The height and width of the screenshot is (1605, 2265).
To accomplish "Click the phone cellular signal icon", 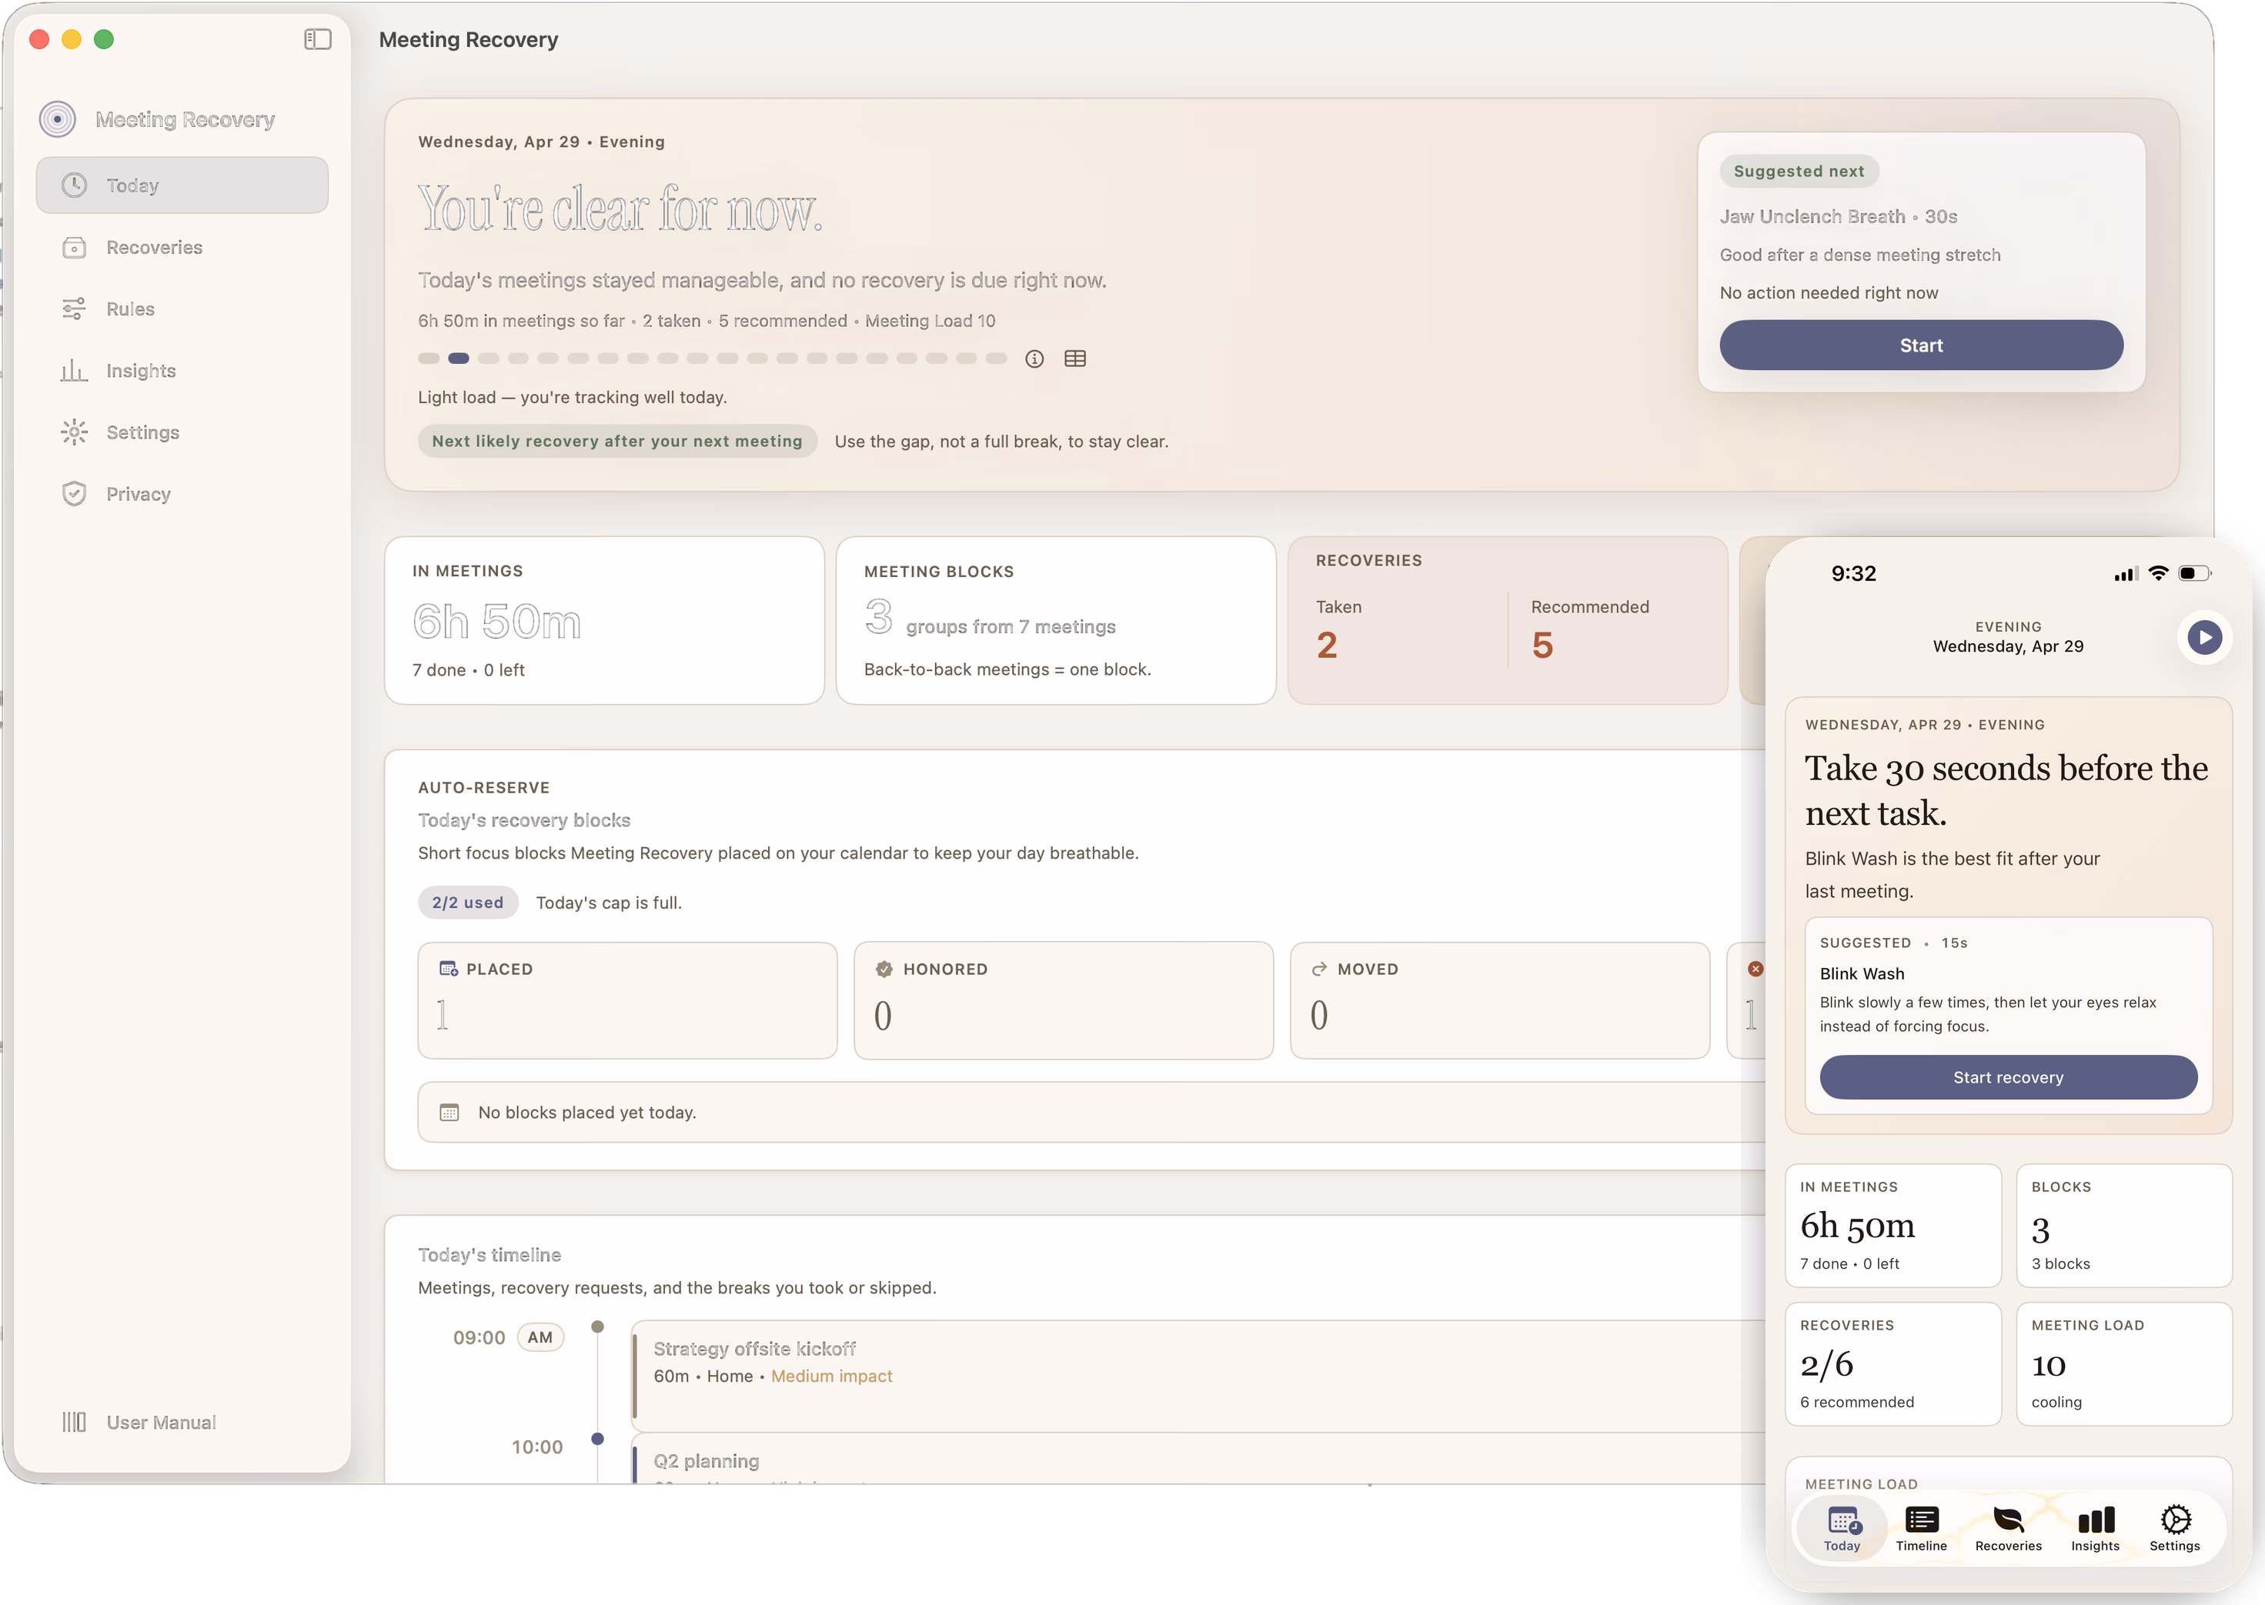I will click(2126, 574).
